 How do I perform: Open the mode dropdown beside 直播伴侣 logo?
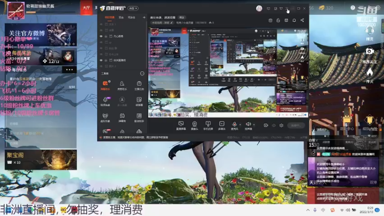[133, 8]
